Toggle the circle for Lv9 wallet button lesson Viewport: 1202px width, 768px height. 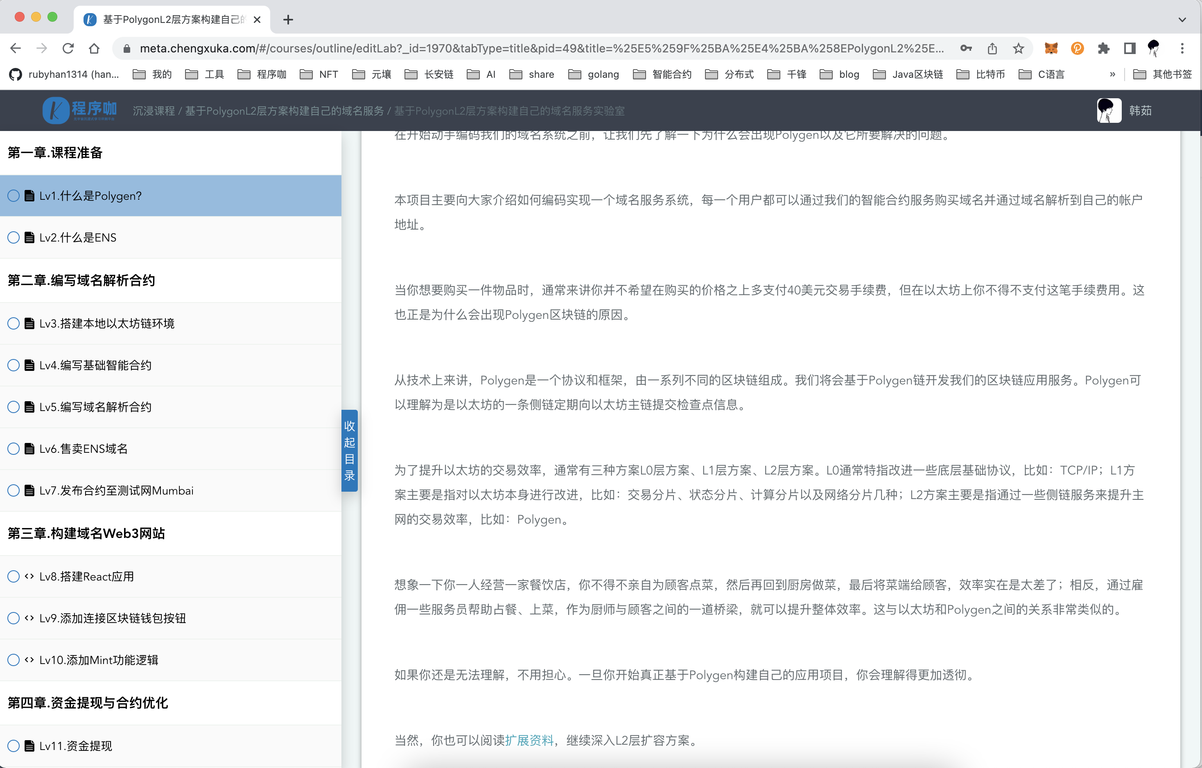click(x=14, y=618)
